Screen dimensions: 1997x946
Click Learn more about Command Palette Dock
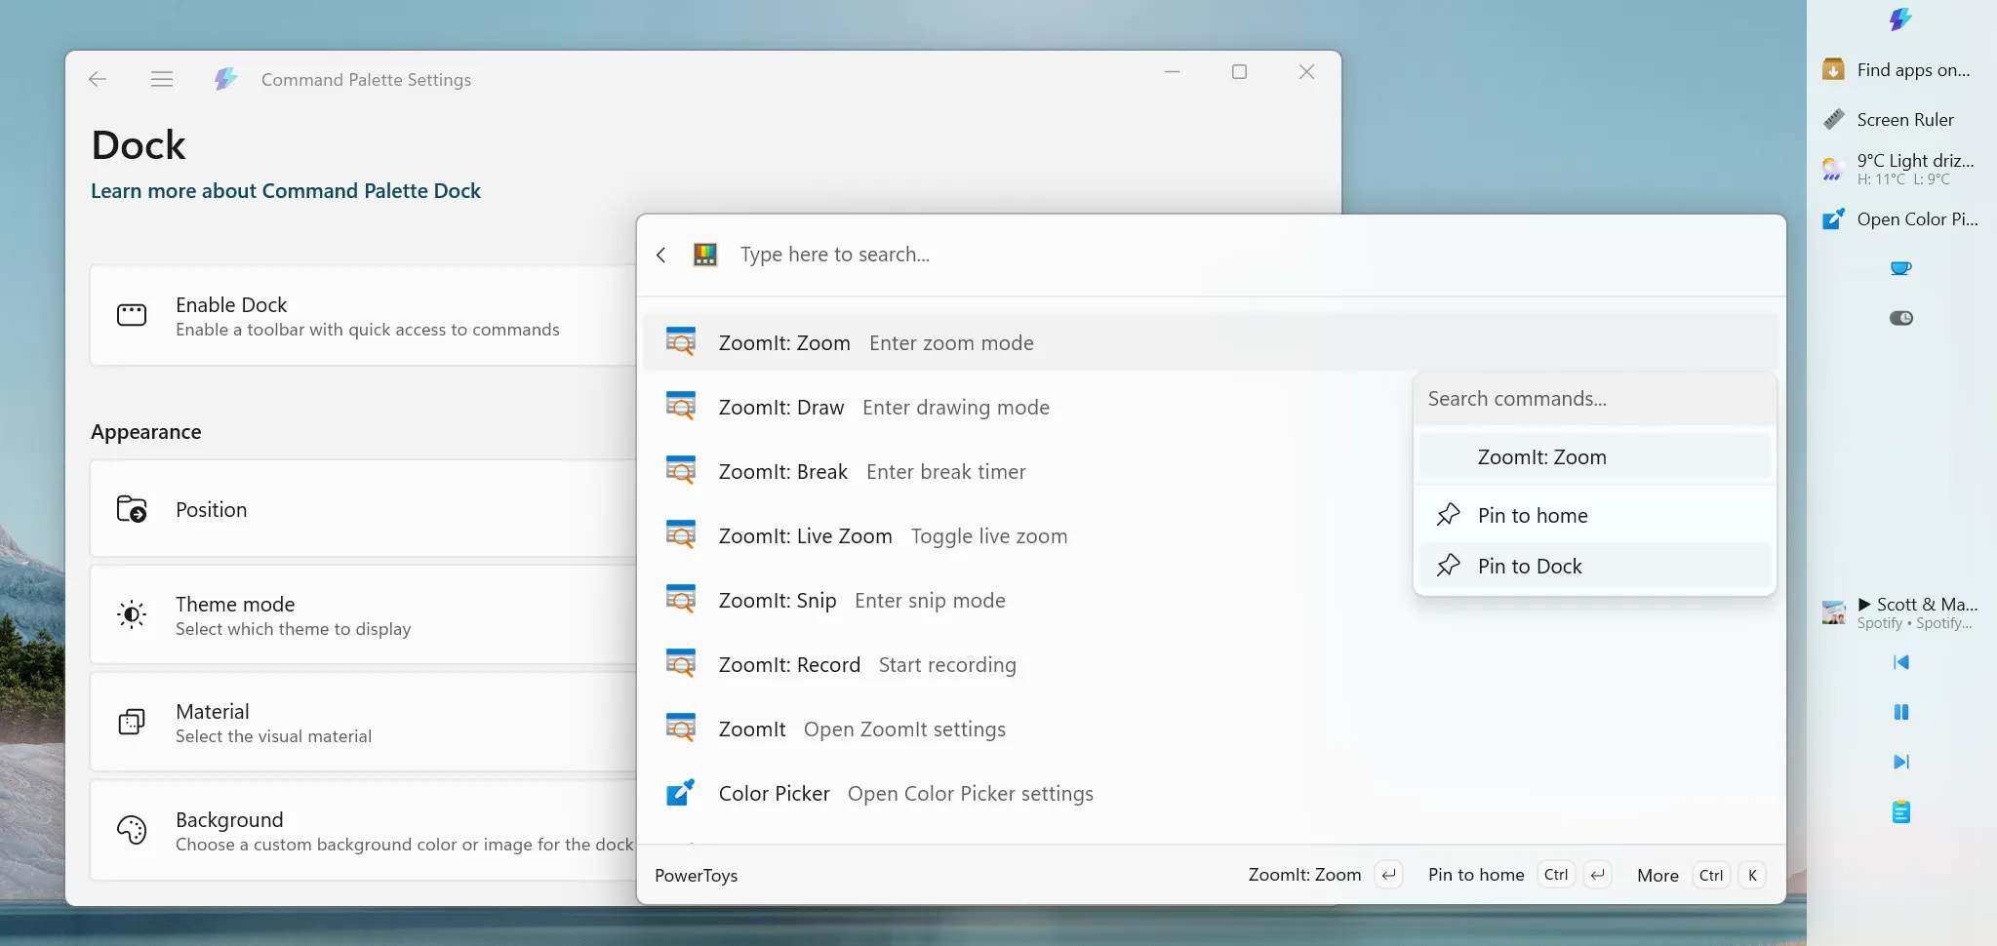(286, 190)
